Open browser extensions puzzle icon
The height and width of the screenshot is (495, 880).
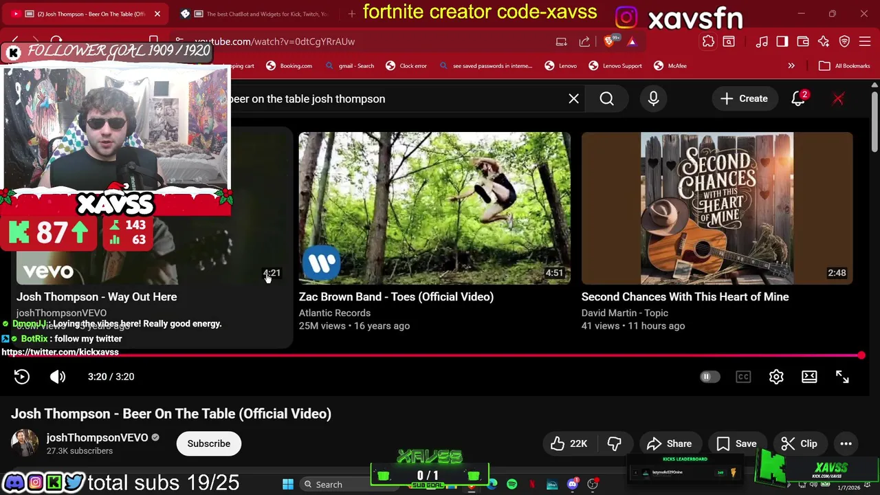[x=708, y=41]
